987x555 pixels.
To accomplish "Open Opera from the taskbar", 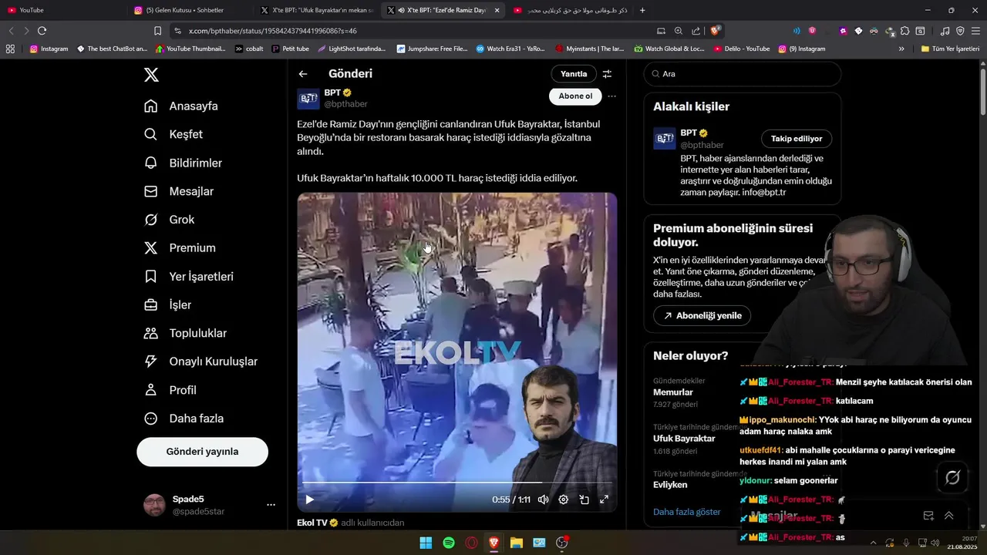I will 471,543.
